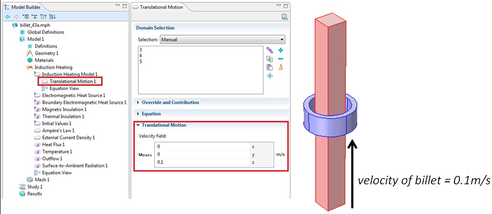Viewport: 492px width, 214px height.
Task: Click the Zoom to Selection icon
Action: point(269,76)
